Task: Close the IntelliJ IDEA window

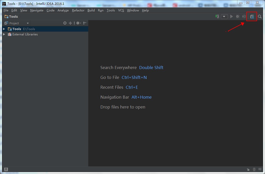Action: pos(257,3)
